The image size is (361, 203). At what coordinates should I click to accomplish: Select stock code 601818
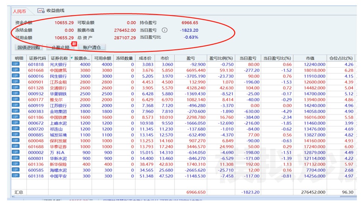click(x=36, y=64)
